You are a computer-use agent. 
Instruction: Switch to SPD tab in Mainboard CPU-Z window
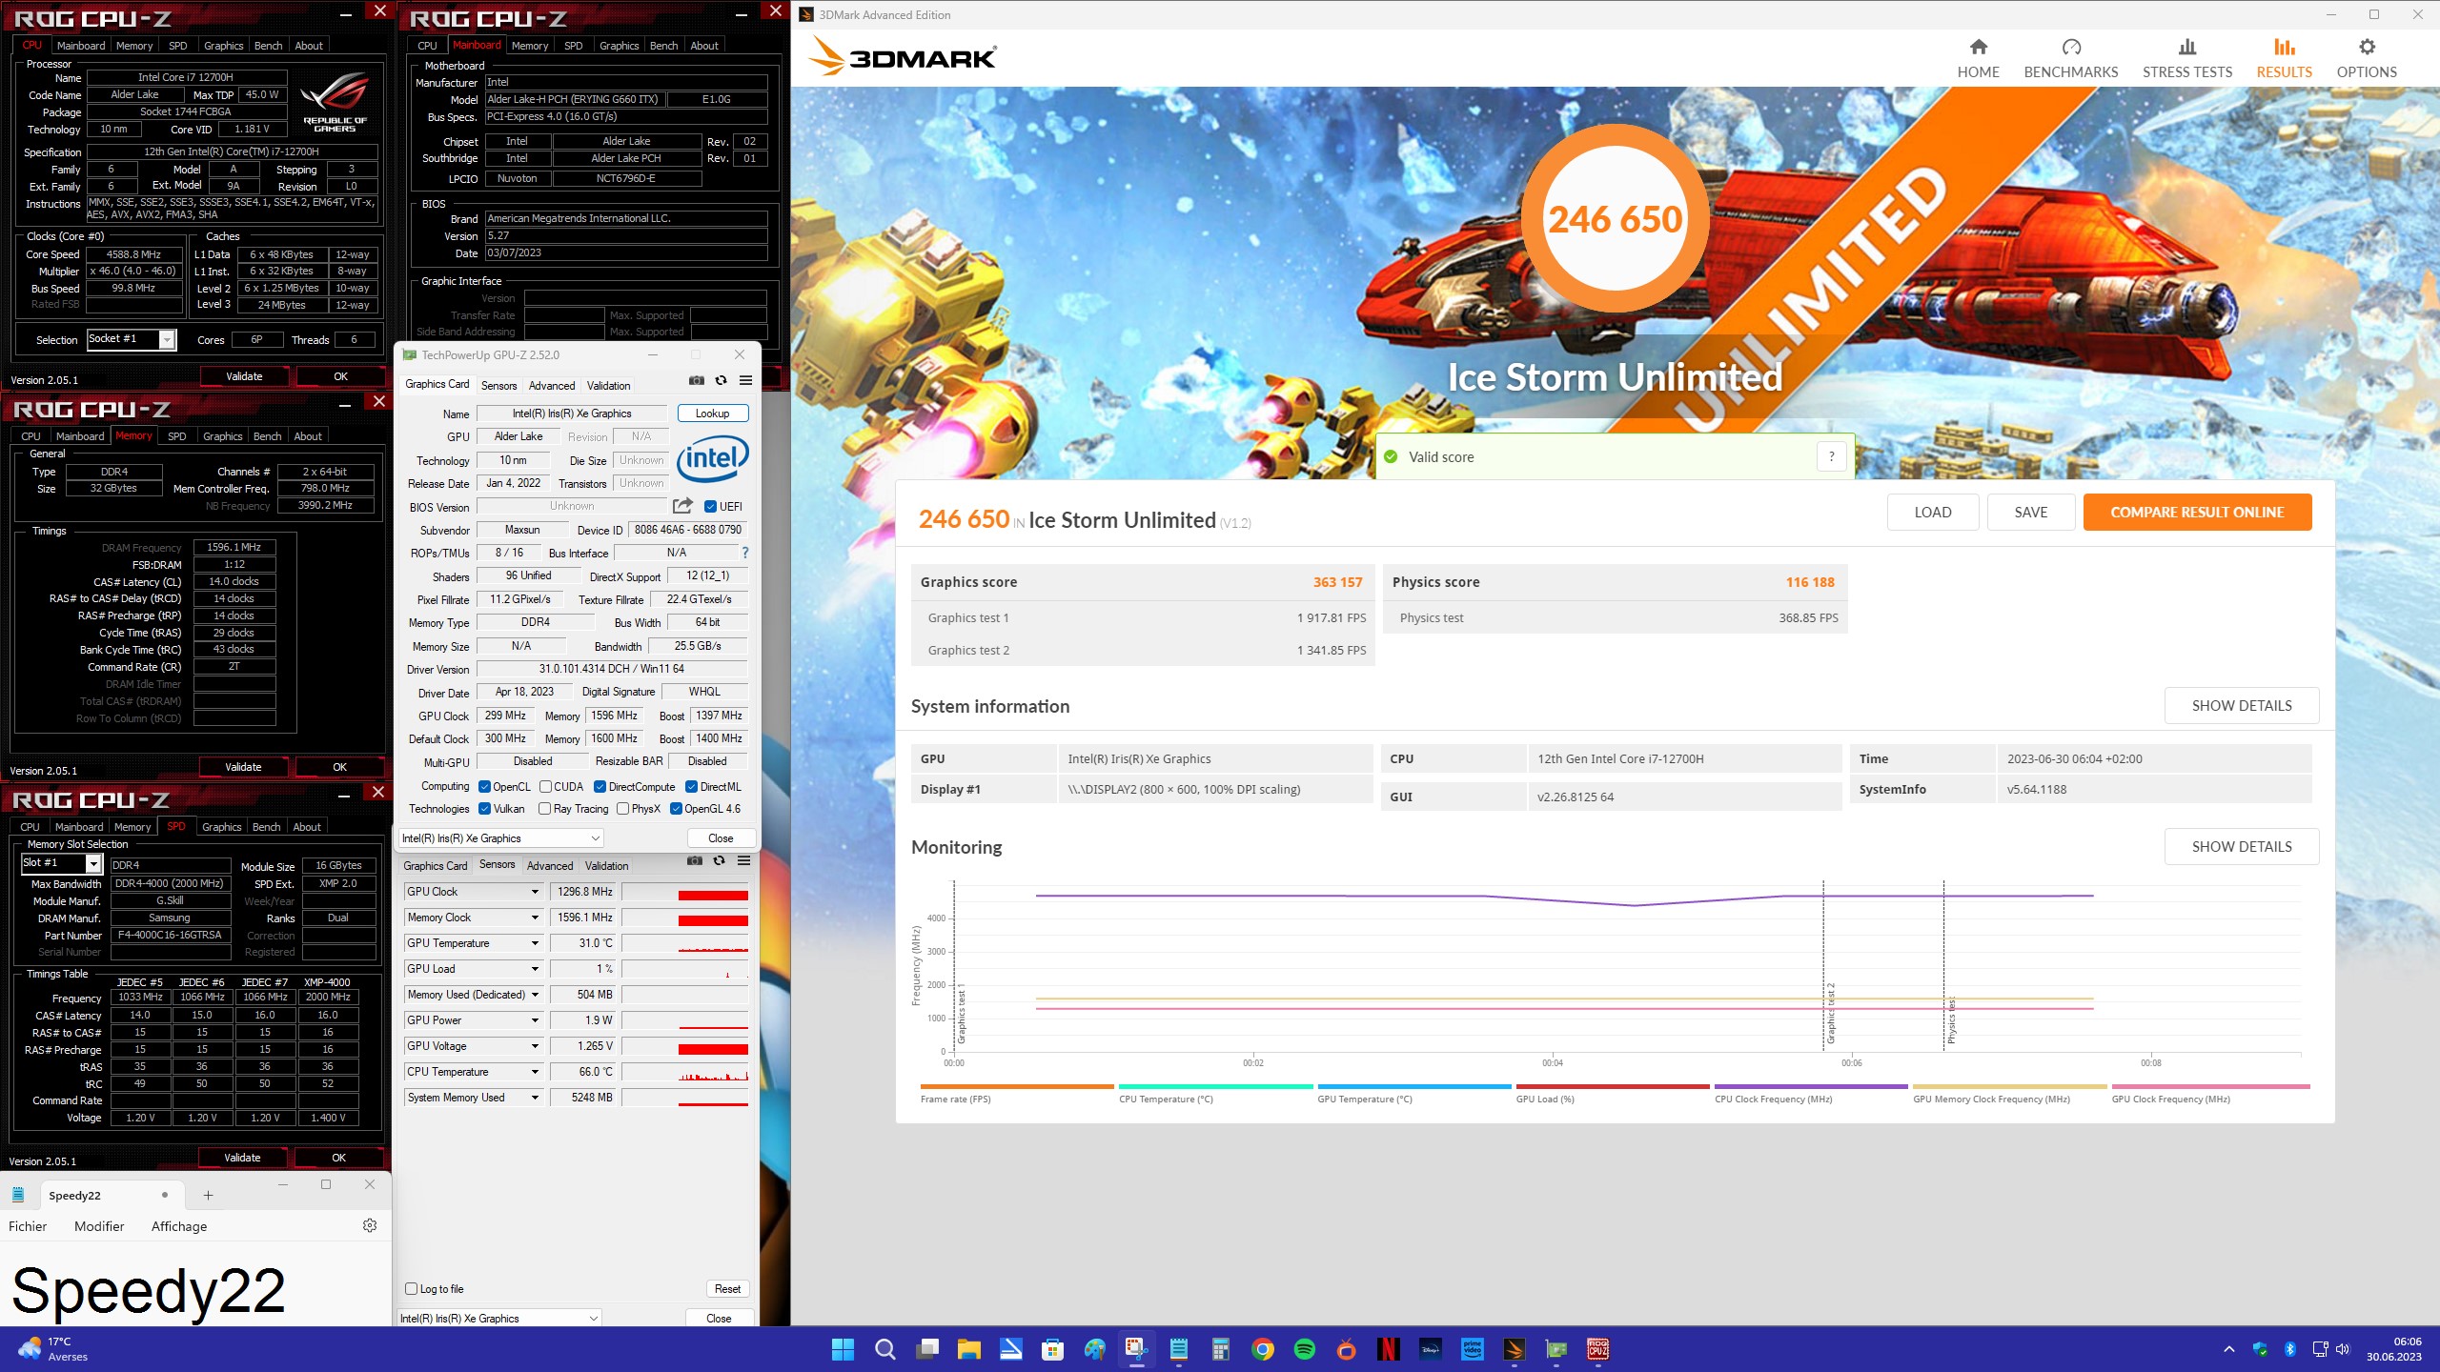[x=573, y=45]
